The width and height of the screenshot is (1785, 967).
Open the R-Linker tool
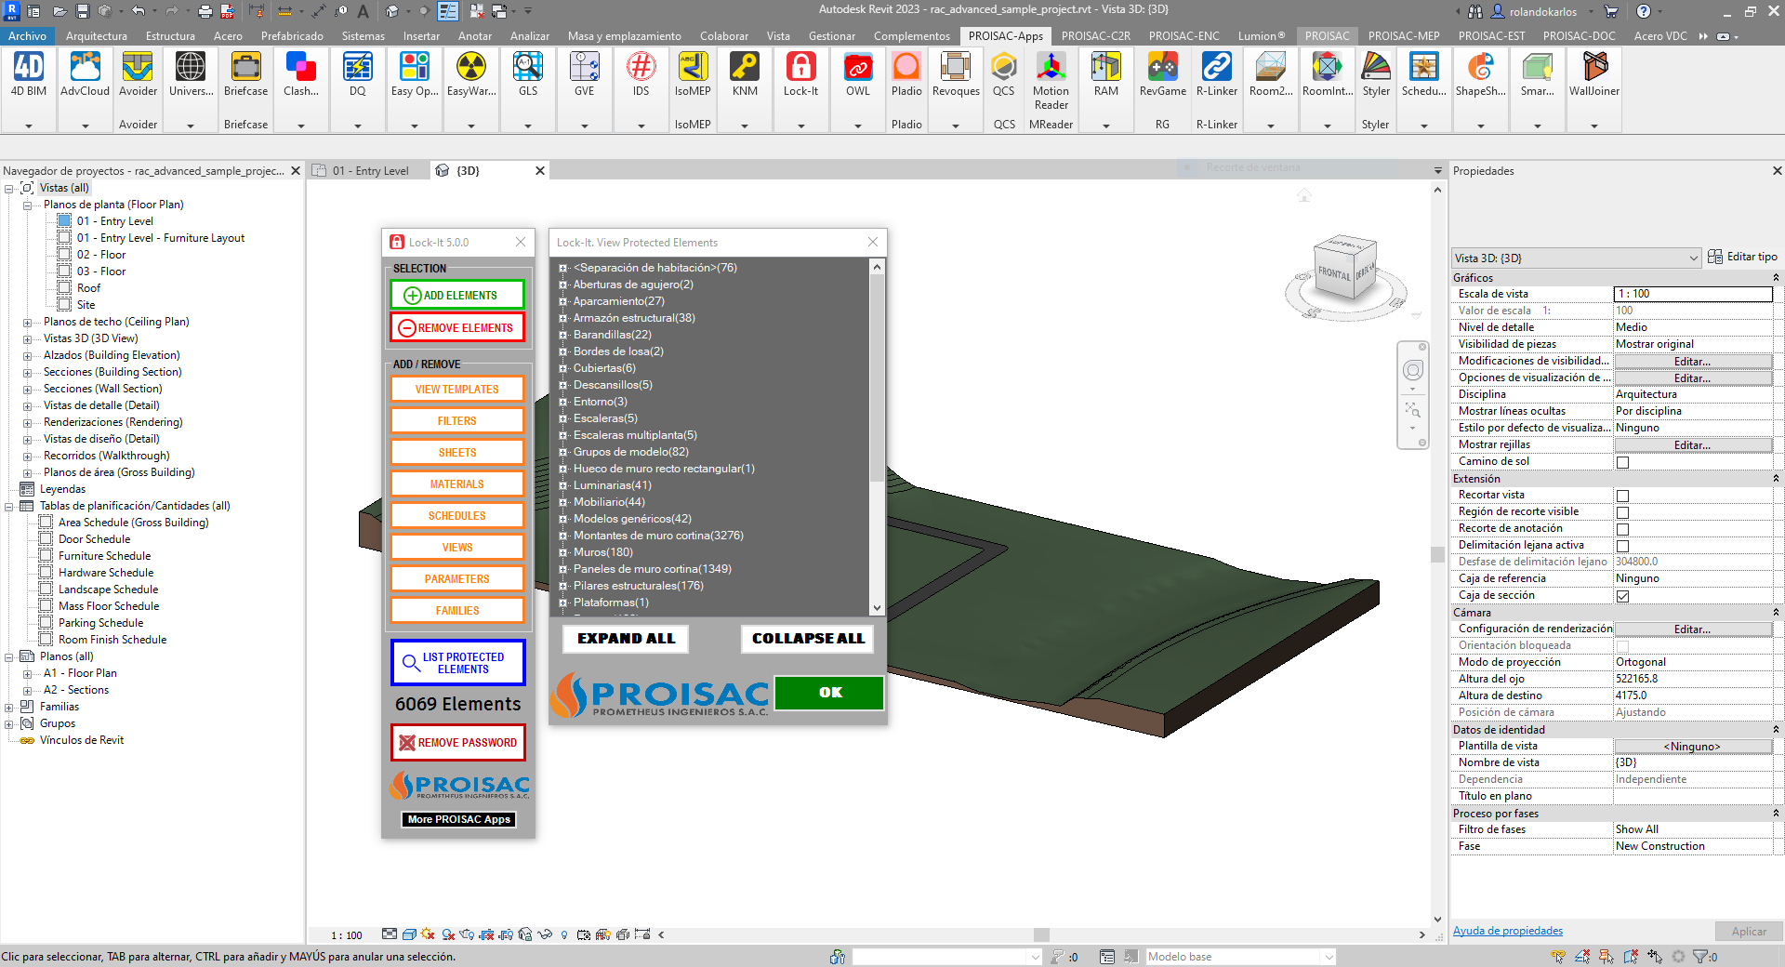point(1217,74)
